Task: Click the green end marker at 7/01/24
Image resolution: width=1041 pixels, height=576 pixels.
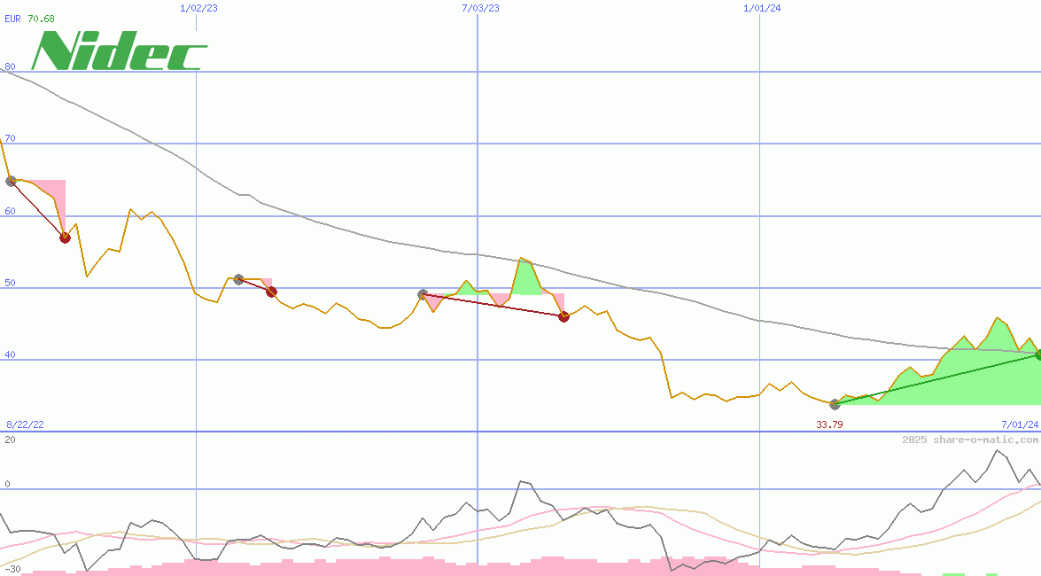Action: click(1037, 355)
